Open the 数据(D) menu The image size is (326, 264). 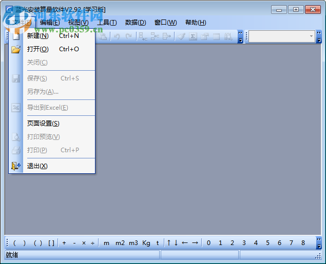pos(136,23)
